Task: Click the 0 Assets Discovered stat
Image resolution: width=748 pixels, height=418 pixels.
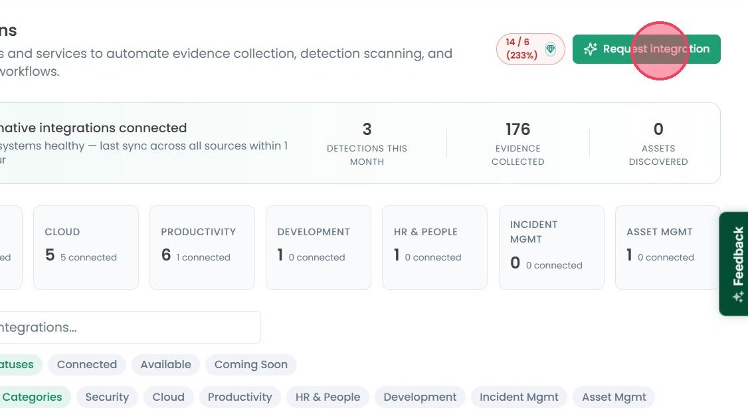Action: click(x=658, y=143)
